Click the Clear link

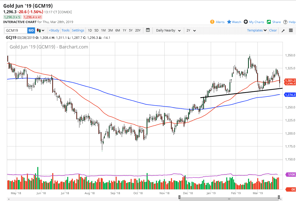[x=273, y=30]
